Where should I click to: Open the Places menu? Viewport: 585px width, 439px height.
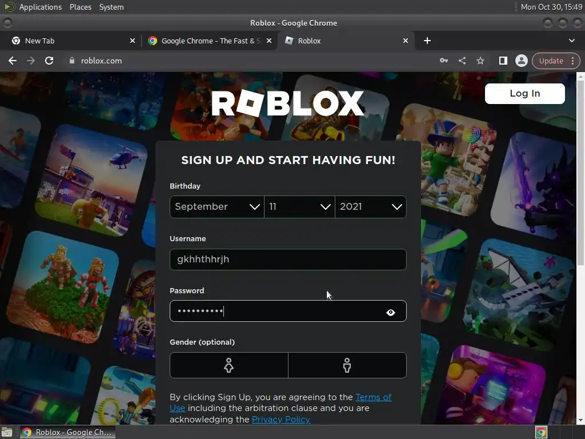click(81, 7)
